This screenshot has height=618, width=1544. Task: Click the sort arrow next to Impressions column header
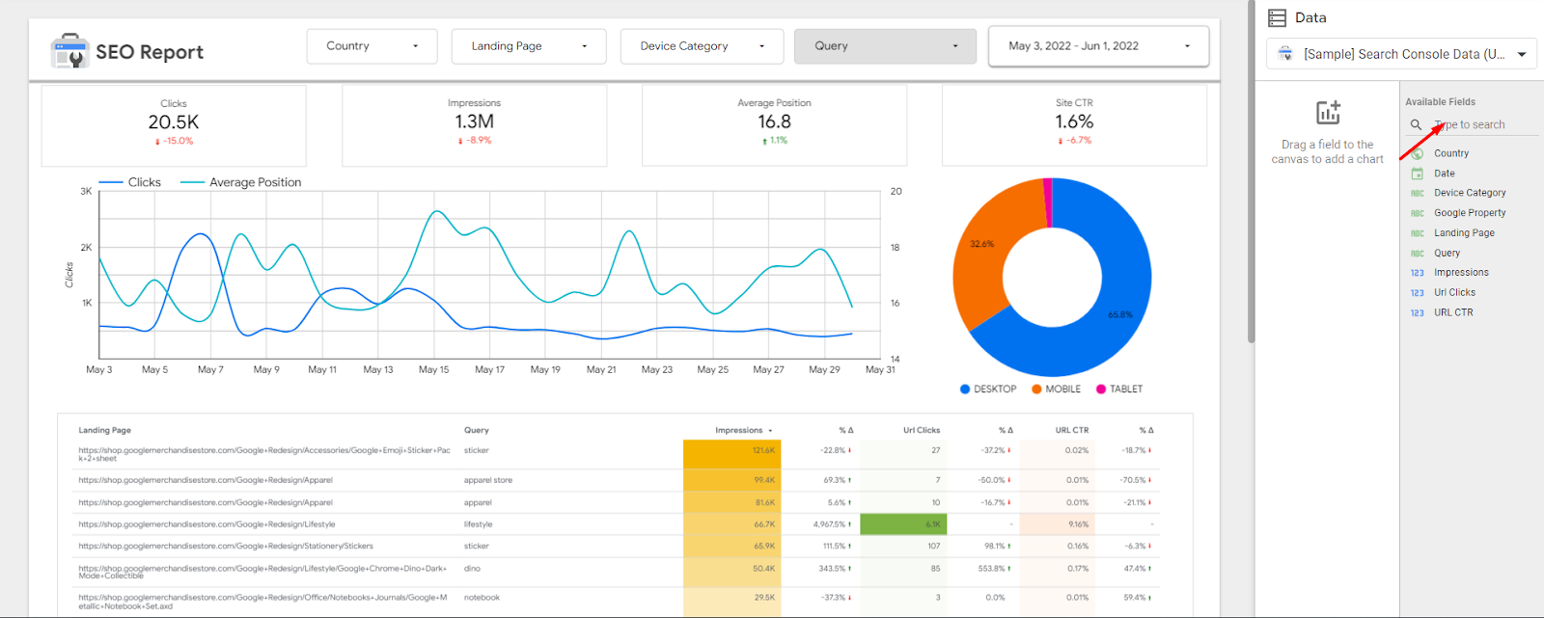click(x=770, y=431)
